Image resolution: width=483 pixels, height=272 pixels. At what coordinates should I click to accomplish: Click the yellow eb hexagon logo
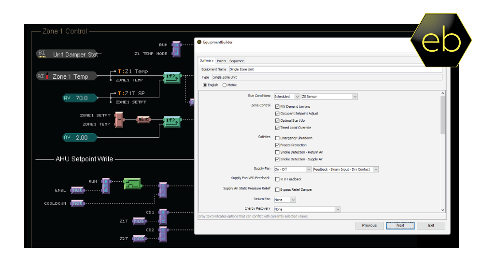coord(441,40)
